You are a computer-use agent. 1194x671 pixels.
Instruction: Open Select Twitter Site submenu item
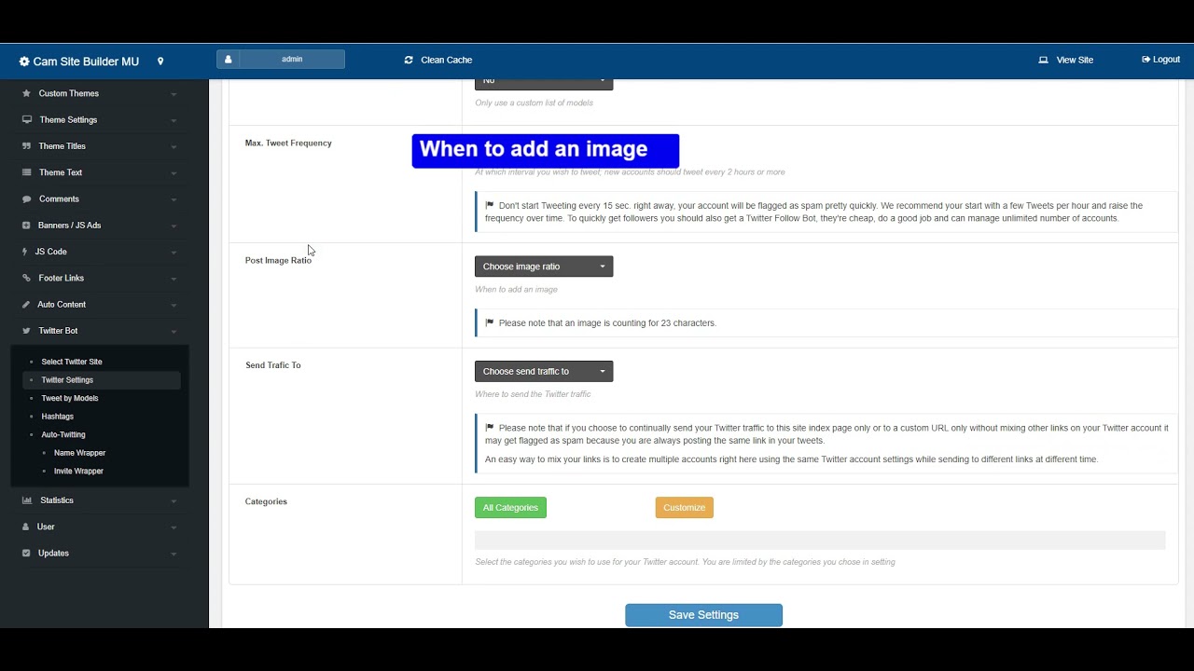[x=72, y=362]
